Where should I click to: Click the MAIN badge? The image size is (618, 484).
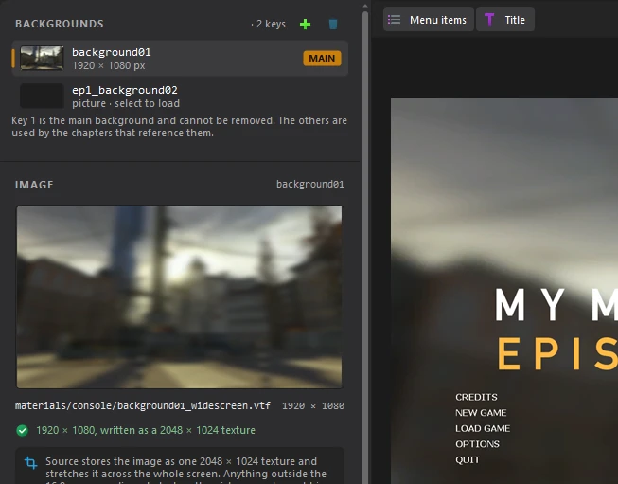[322, 59]
